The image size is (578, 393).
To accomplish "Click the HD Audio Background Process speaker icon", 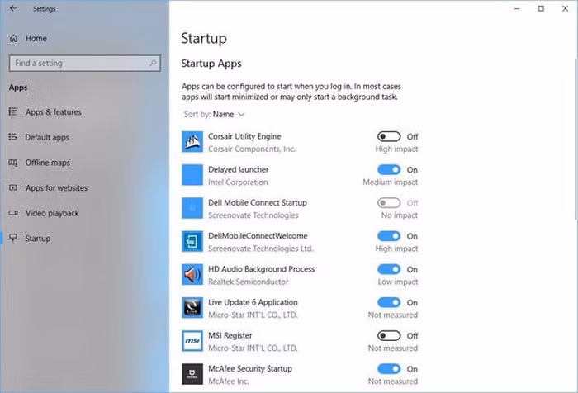I will click(192, 275).
